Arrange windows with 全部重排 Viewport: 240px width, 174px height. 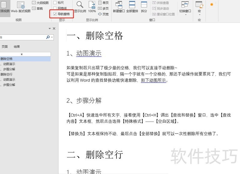[132, 7]
